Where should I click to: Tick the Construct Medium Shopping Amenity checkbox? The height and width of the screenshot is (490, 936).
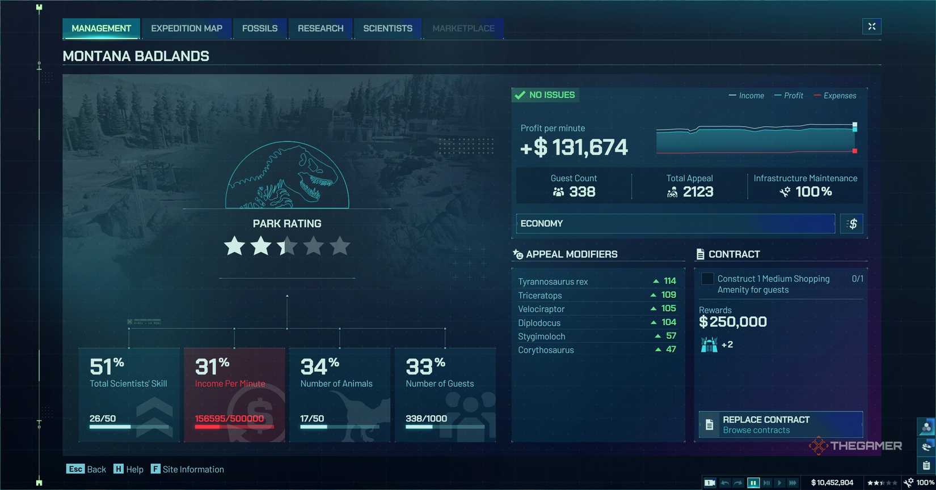point(707,279)
